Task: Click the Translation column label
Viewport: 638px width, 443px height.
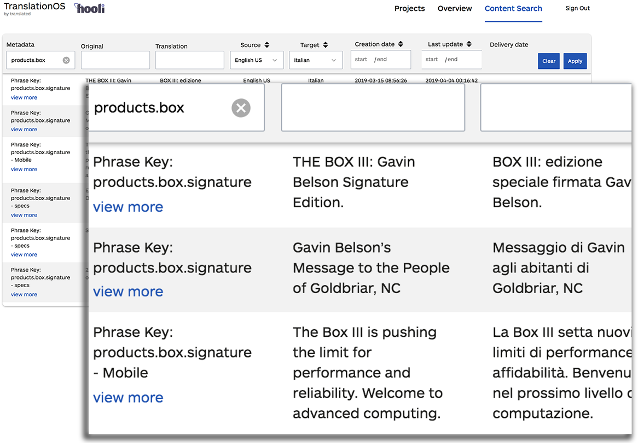Action: point(171,46)
